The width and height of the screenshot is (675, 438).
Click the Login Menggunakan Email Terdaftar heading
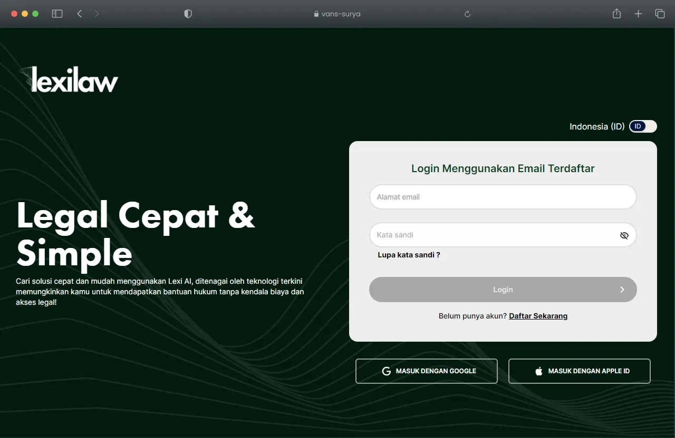click(x=503, y=168)
